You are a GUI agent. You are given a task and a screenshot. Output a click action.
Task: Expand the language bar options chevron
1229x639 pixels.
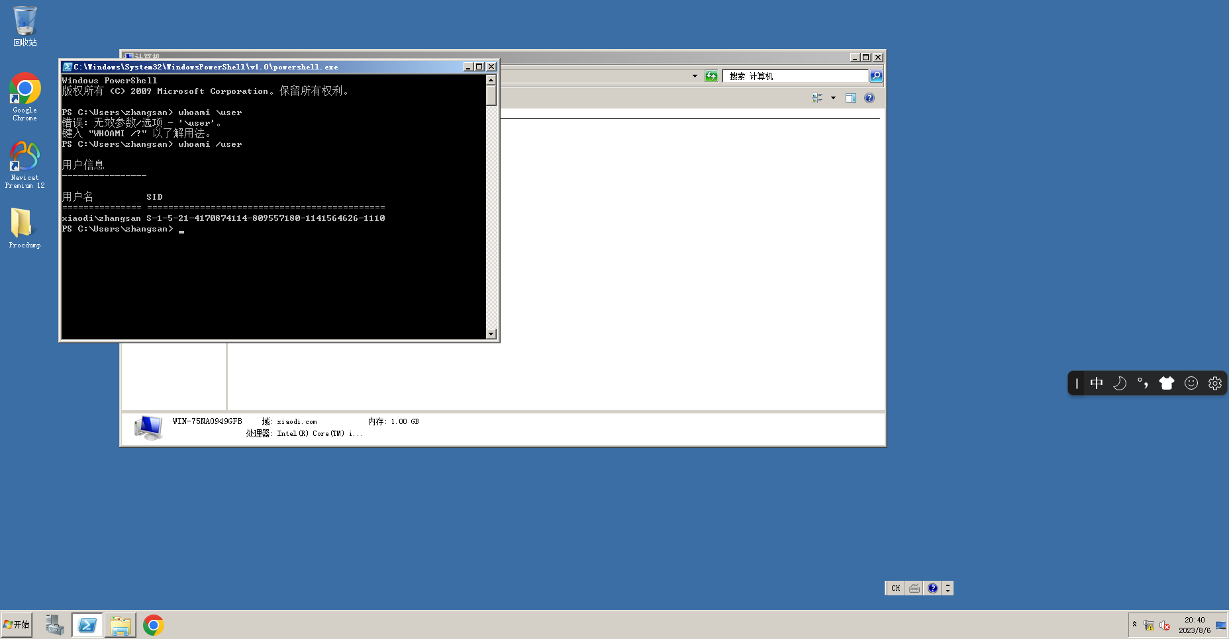pos(948,587)
